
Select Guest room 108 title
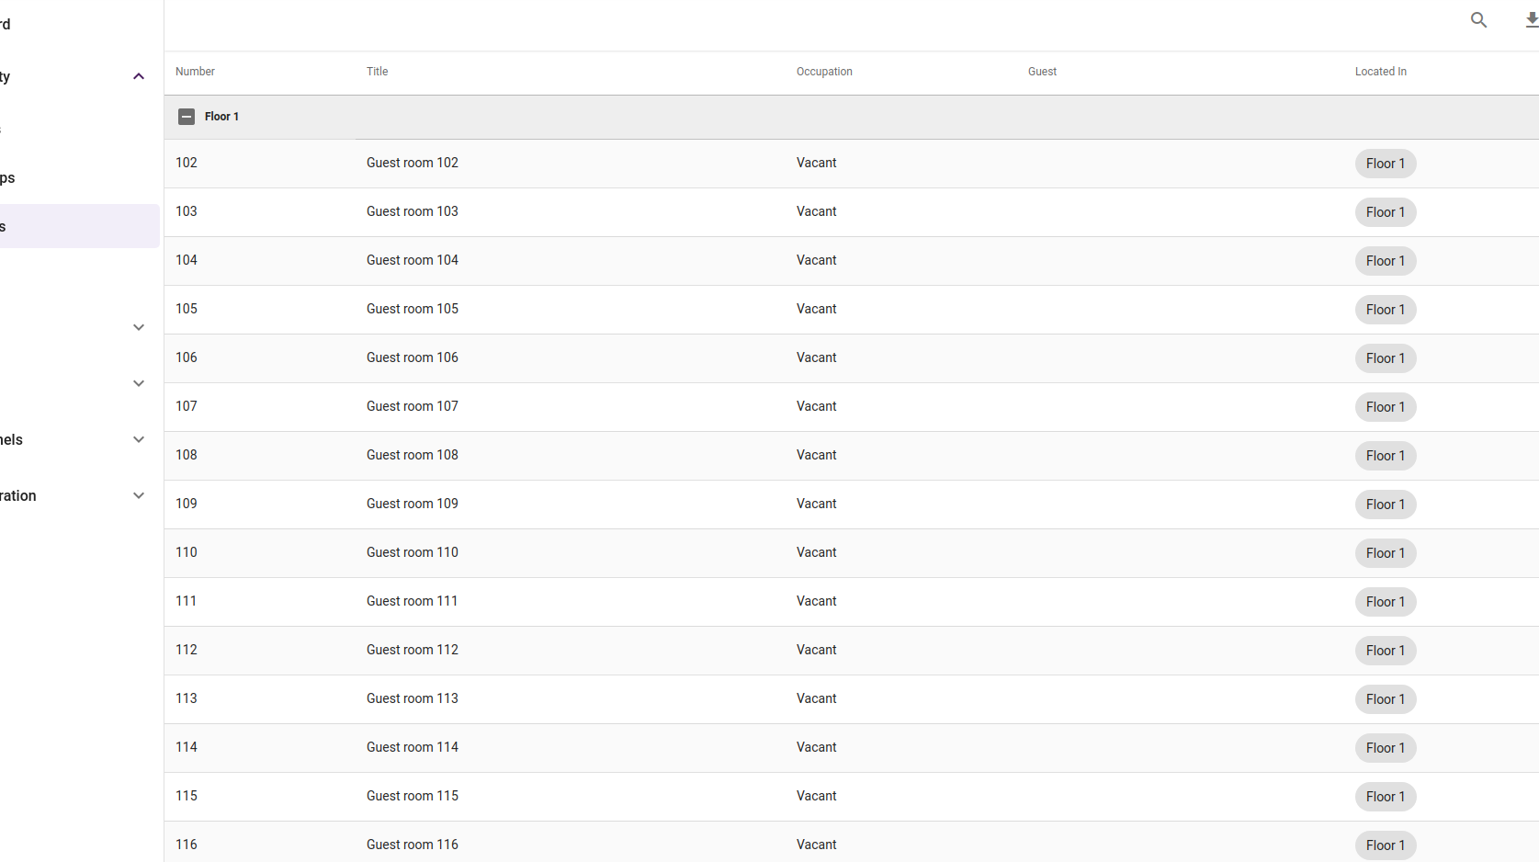tap(413, 456)
